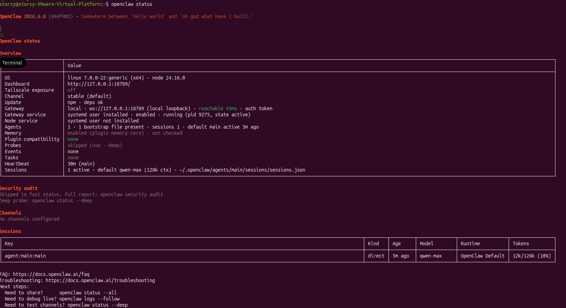Click the 'default qwen-max (128k ctx)' text
This screenshot has height=308, width=566.
[x=135, y=170]
